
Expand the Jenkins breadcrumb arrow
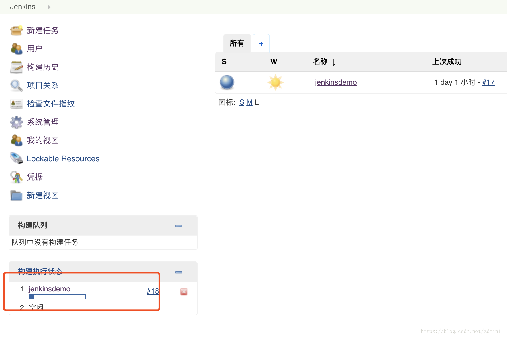point(49,7)
